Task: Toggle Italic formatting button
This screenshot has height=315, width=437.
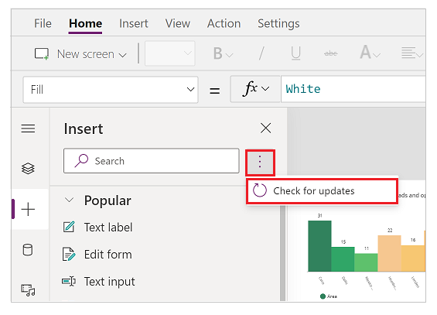Action: point(261,53)
